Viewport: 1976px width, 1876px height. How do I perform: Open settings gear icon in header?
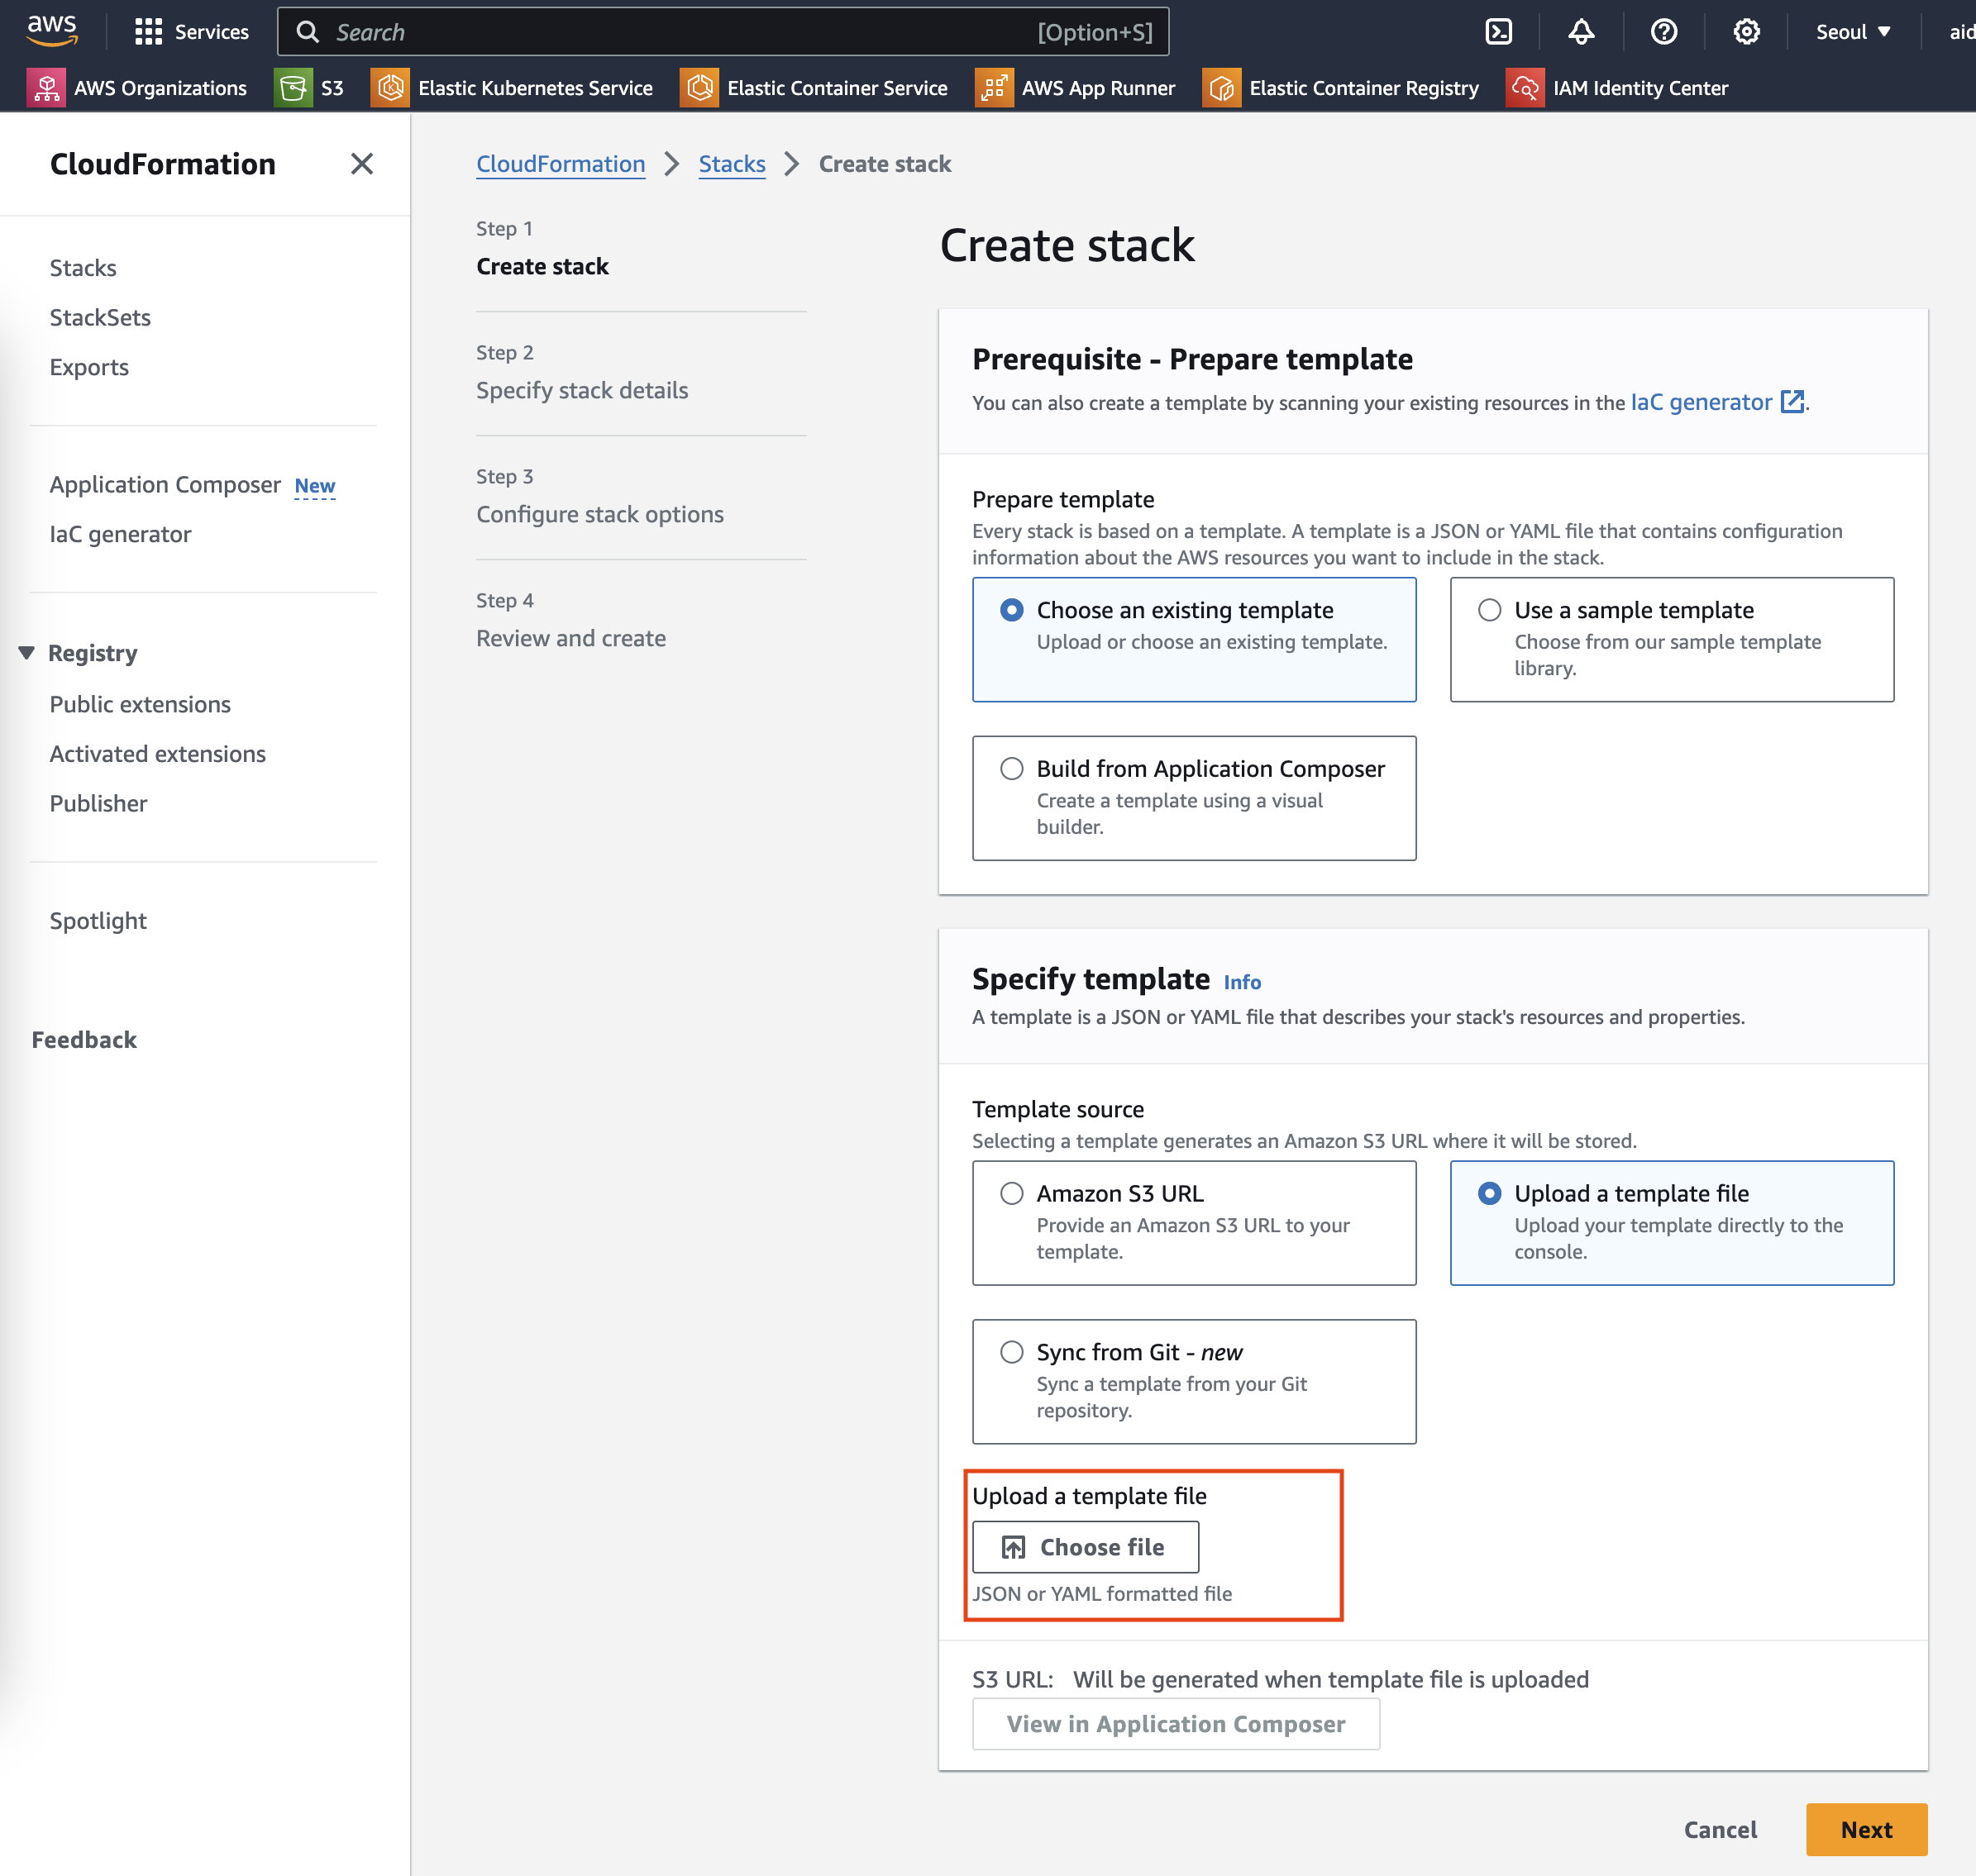(x=1746, y=32)
